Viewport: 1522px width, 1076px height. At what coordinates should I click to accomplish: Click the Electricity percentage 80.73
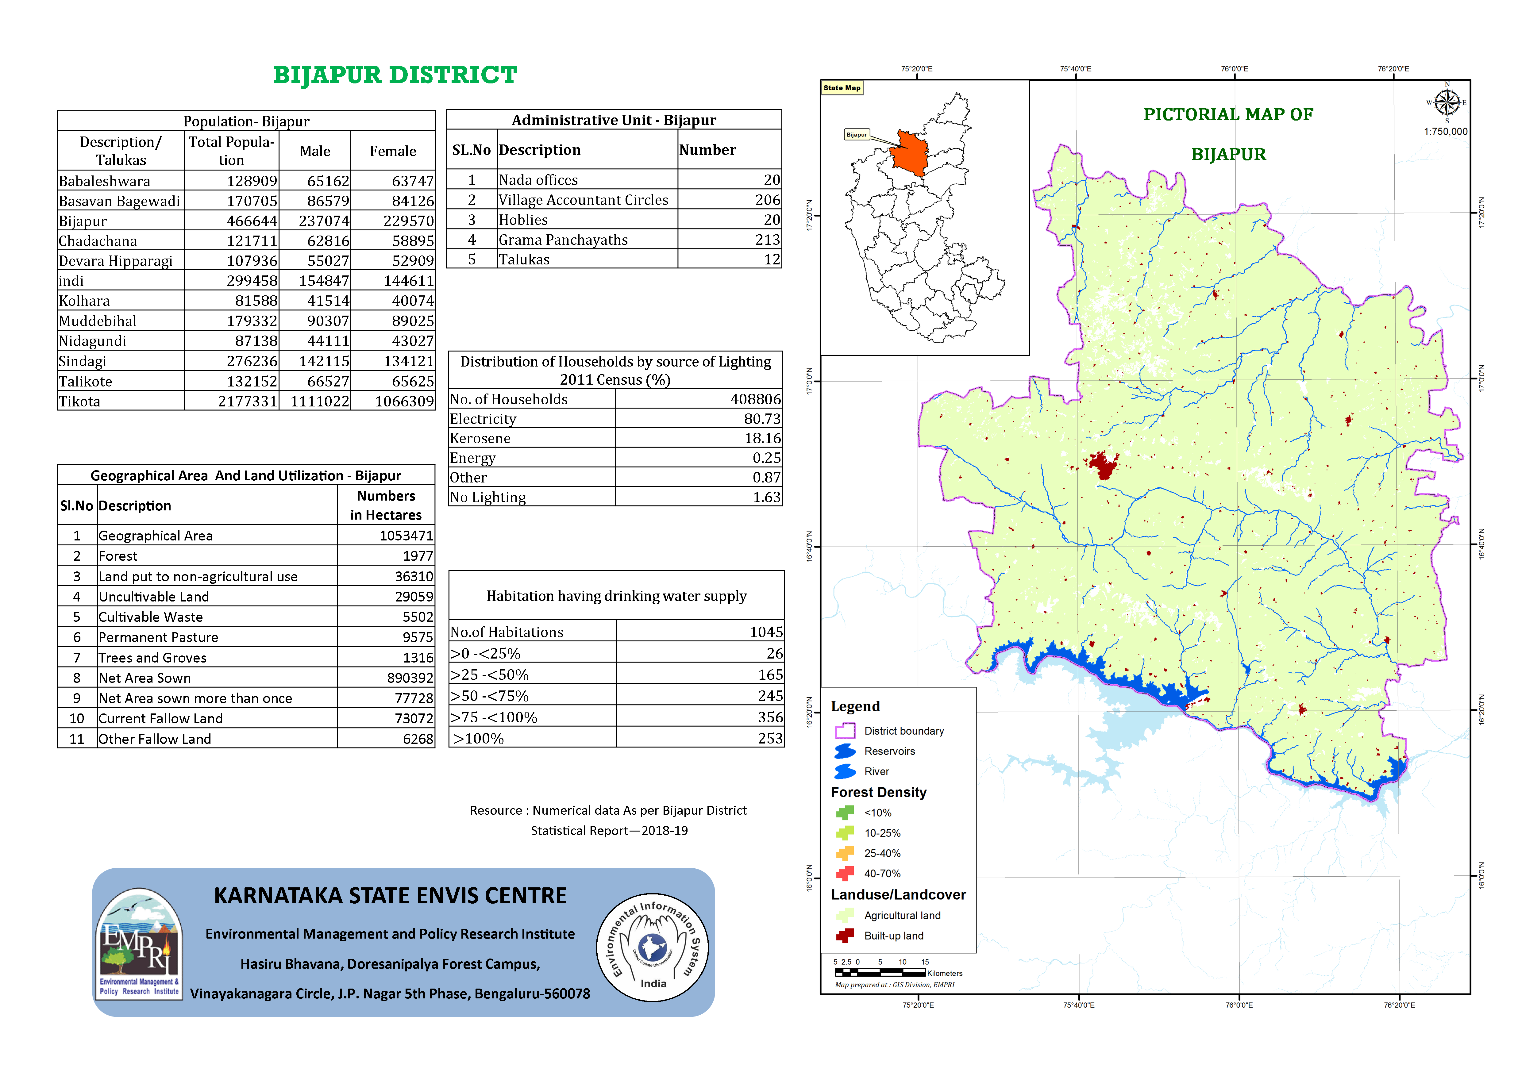(762, 419)
